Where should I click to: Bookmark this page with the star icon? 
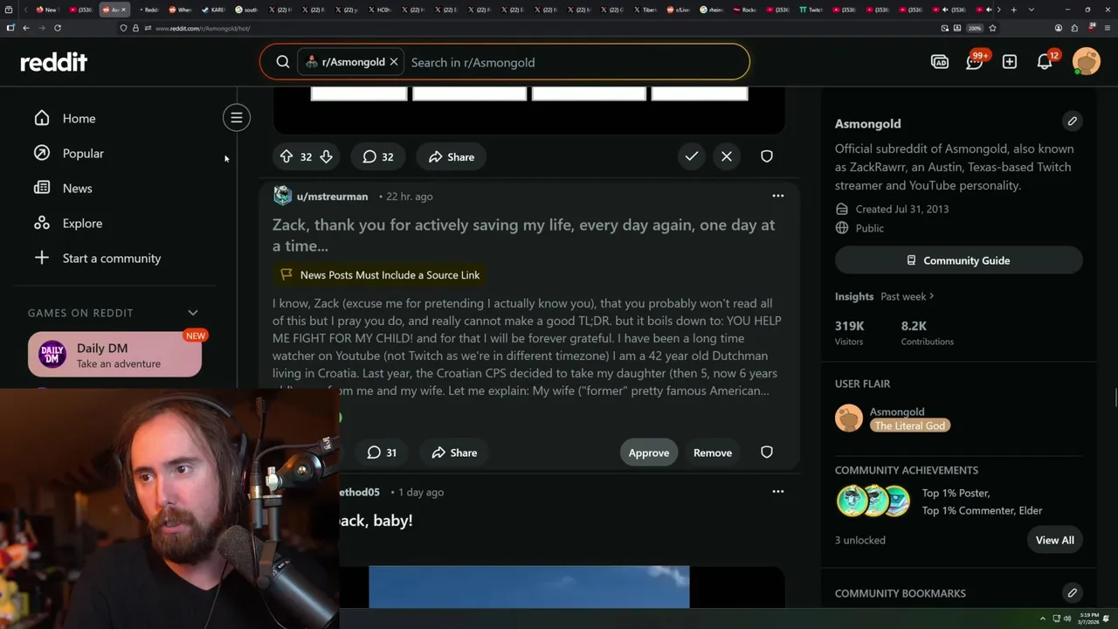coord(992,28)
